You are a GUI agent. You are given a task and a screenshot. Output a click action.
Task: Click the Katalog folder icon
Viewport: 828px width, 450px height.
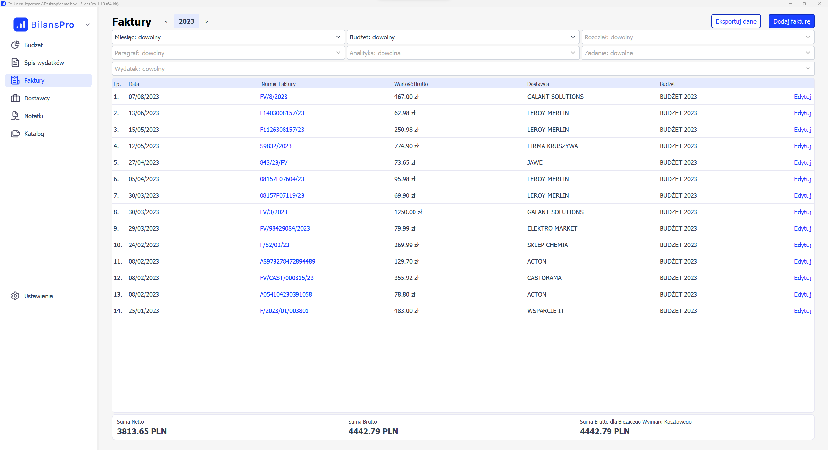click(x=15, y=134)
